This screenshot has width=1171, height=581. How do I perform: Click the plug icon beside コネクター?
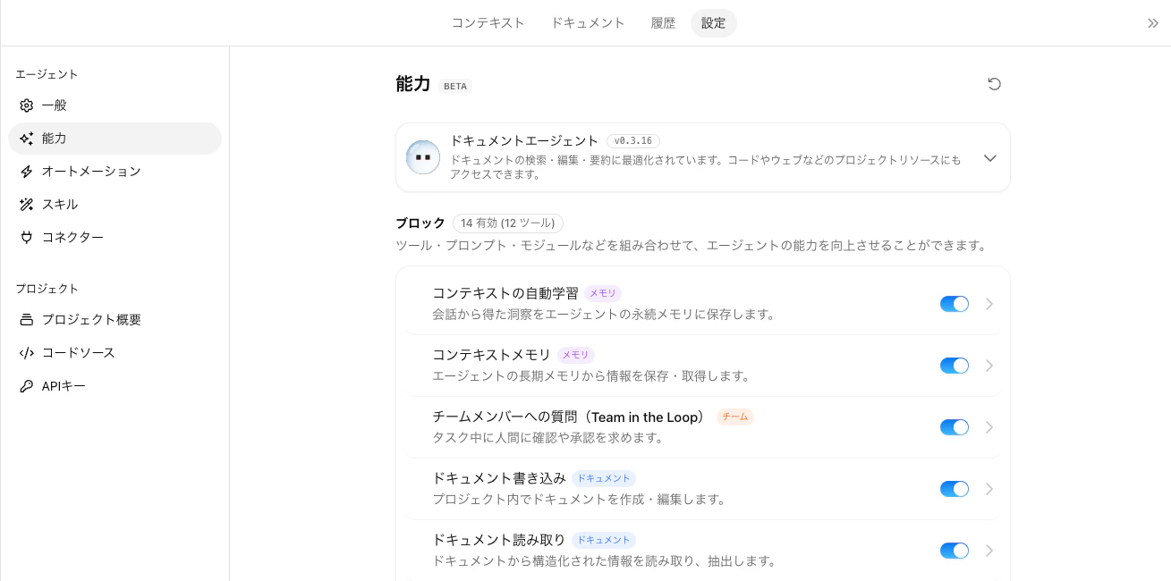(27, 238)
